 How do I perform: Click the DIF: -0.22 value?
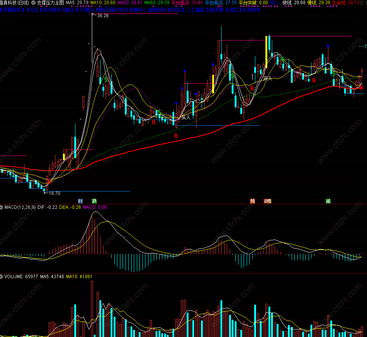47,207
